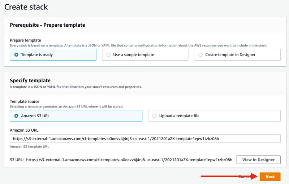The image size is (289, 184).
Task: Click the "Prepare template" field label
Action: (25, 40)
